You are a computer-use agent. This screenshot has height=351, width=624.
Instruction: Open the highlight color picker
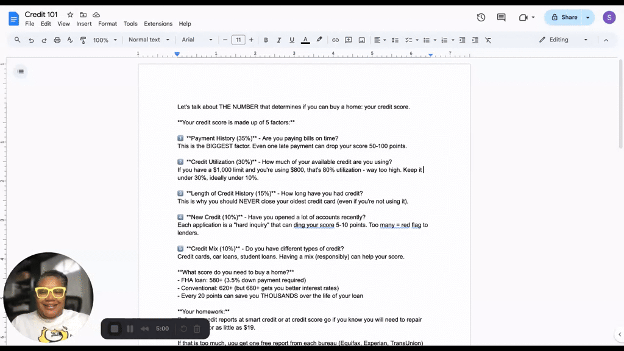[319, 40]
